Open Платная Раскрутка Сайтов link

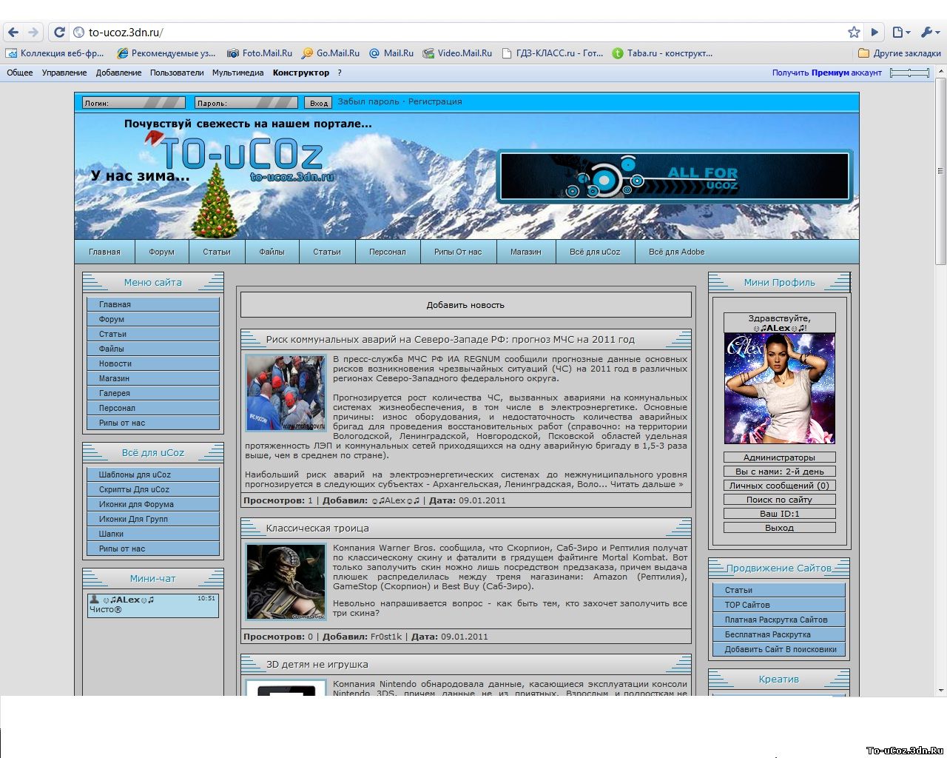coord(779,620)
